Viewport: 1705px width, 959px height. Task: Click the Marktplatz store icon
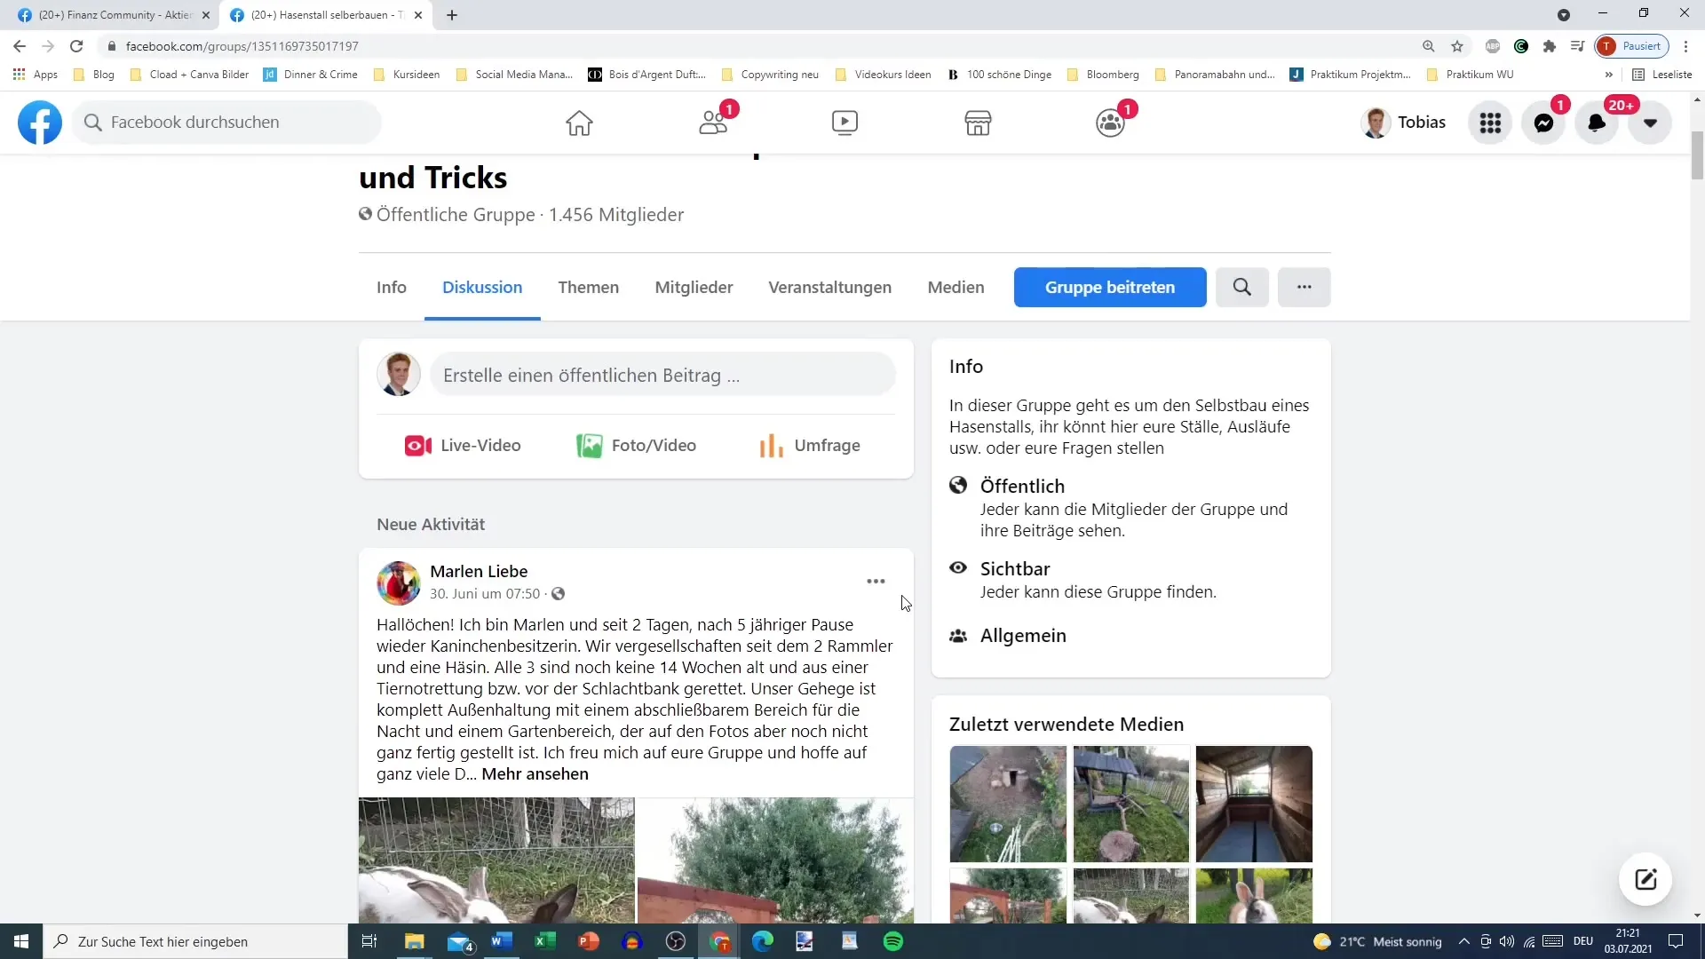click(x=977, y=122)
